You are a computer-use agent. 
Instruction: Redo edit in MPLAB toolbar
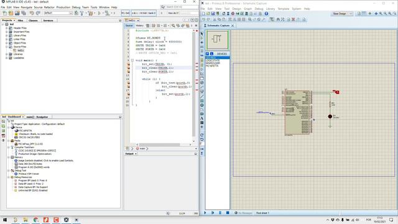point(38,13)
